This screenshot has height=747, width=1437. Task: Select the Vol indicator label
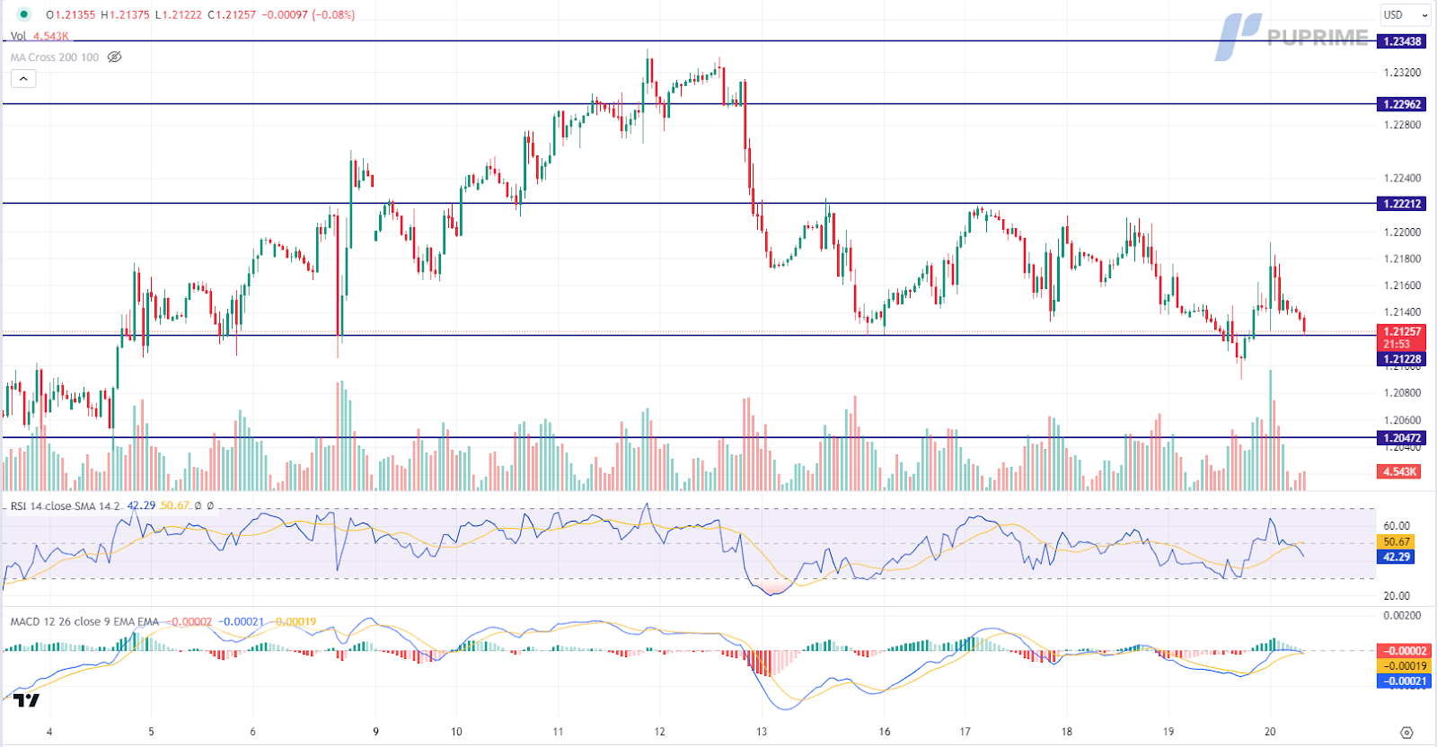18,36
